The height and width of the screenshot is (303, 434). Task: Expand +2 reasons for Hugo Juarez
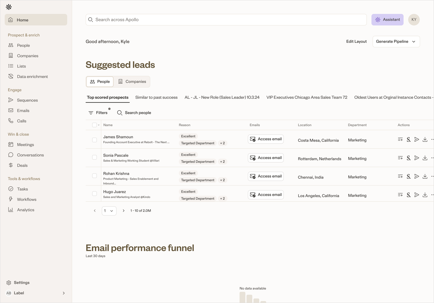tap(222, 199)
